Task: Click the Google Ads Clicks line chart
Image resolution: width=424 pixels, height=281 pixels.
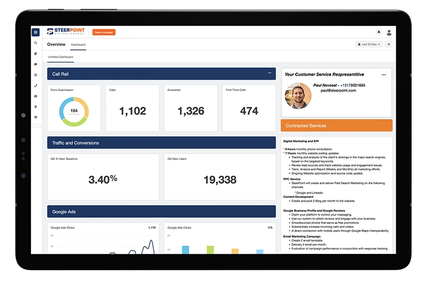Action: click(x=103, y=244)
